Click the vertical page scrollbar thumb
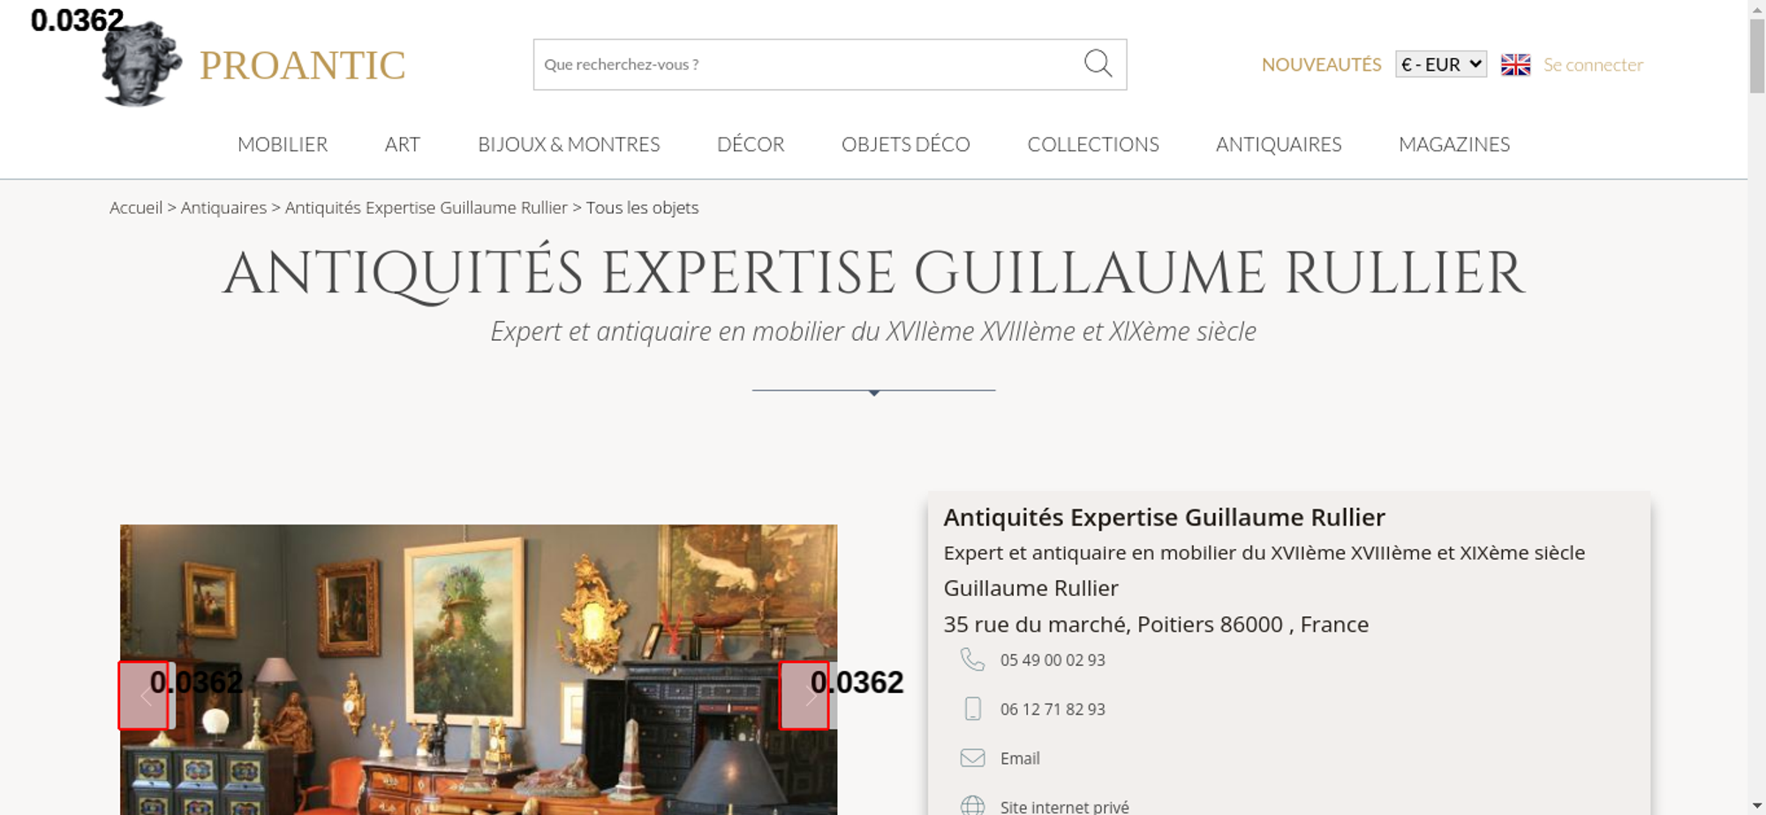 [1756, 55]
